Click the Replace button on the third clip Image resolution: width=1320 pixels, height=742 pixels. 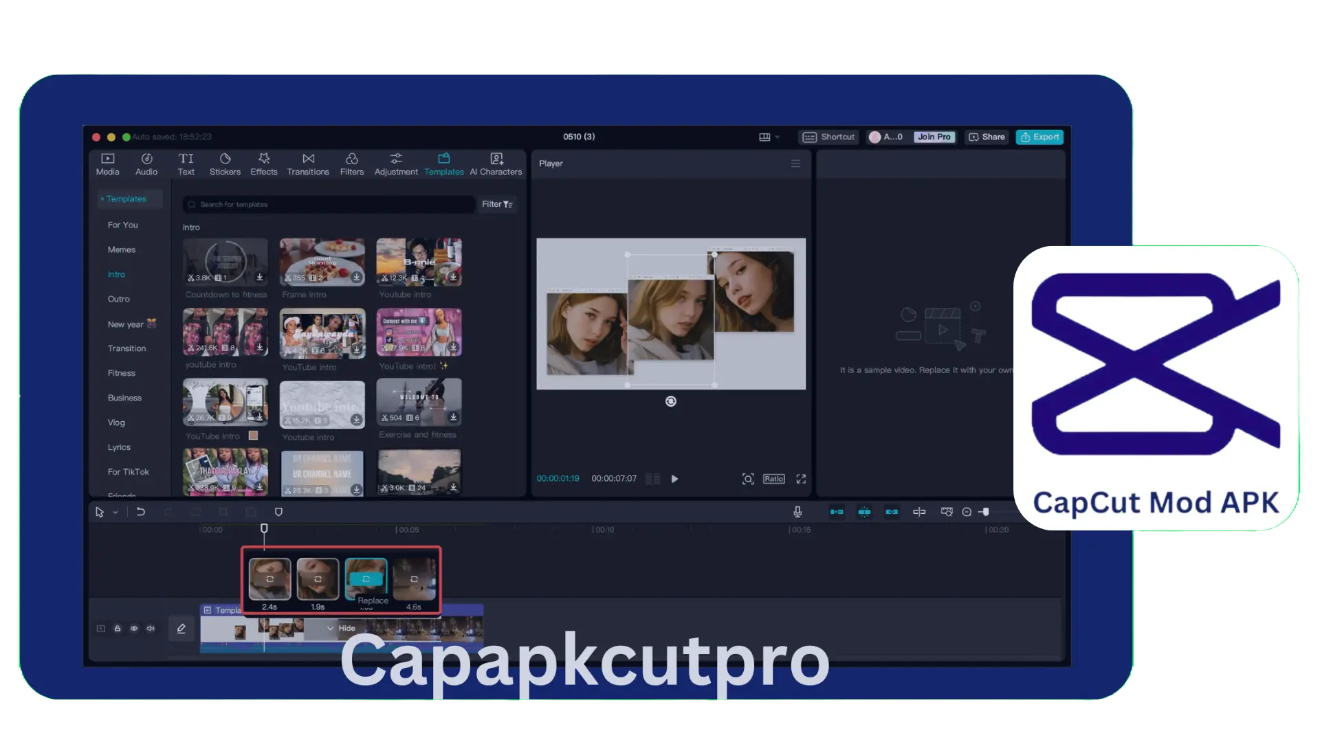coord(366,579)
